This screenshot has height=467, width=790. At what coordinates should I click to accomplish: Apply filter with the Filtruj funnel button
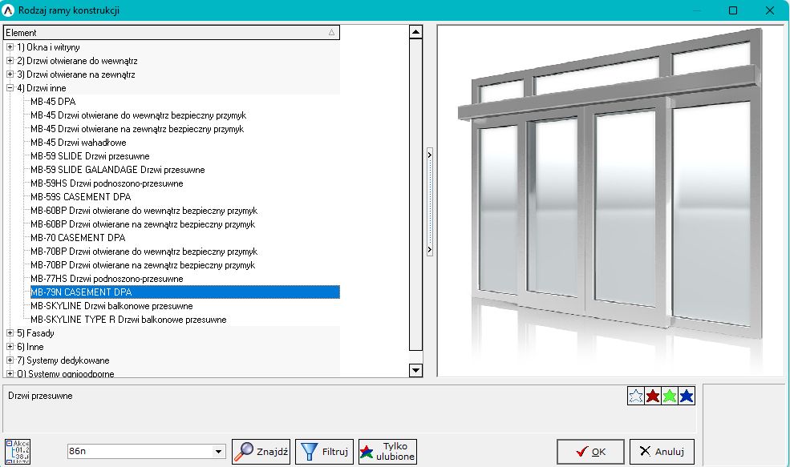coord(324,452)
